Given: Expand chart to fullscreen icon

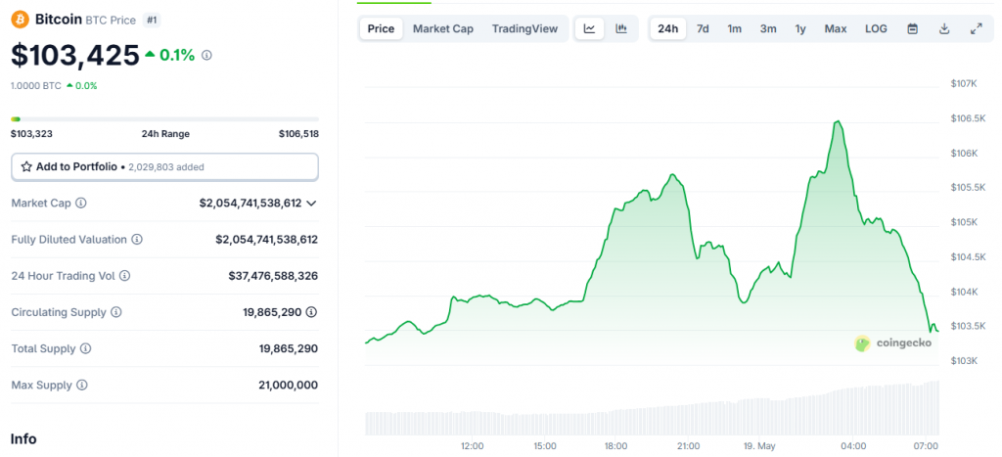Looking at the screenshot, I should pyautogui.click(x=976, y=28).
